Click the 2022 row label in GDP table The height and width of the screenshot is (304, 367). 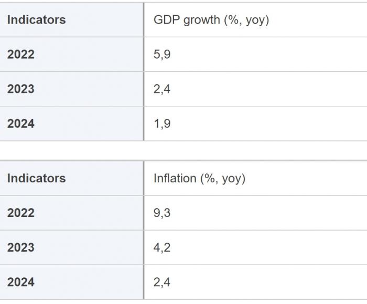pos(21,55)
